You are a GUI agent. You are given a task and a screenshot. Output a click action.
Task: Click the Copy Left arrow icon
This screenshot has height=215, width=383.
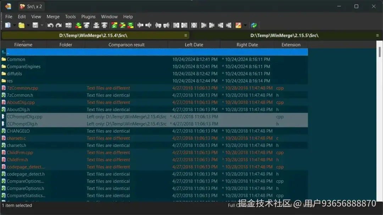(x=148, y=25)
